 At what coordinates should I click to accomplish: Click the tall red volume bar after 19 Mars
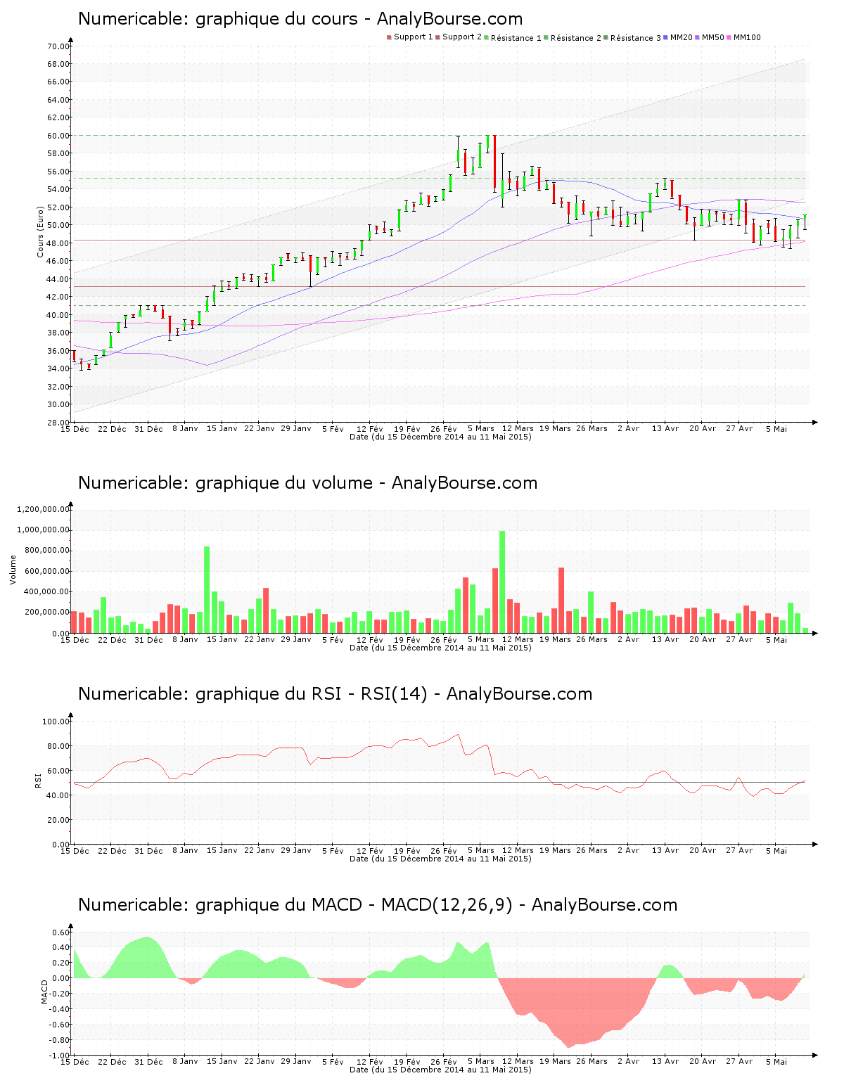[x=561, y=601]
